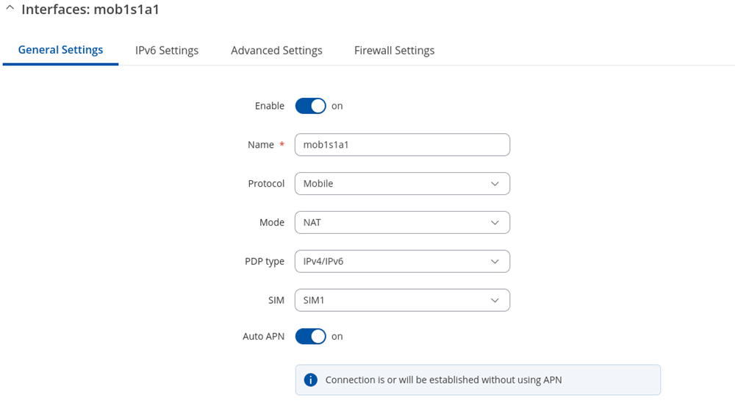The width and height of the screenshot is (738, 406).
Task: Click the PDP type chevron icon
Action: [x=495, y=261]
